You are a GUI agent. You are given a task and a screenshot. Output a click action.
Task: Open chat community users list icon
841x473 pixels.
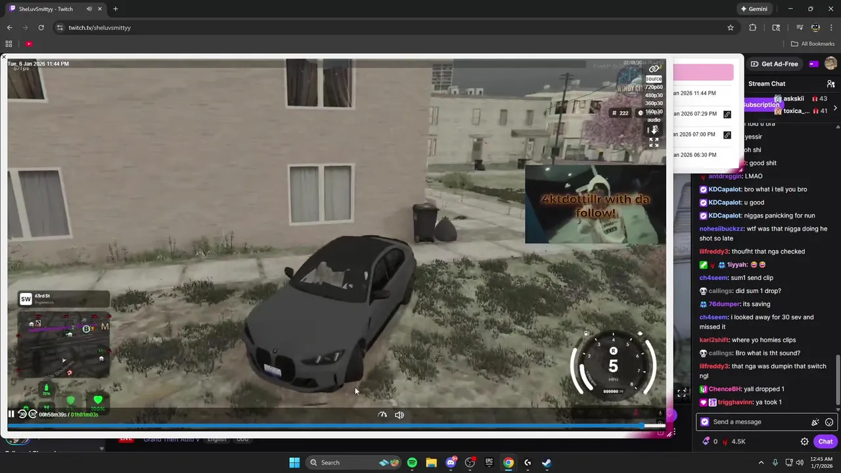(830, 83)
